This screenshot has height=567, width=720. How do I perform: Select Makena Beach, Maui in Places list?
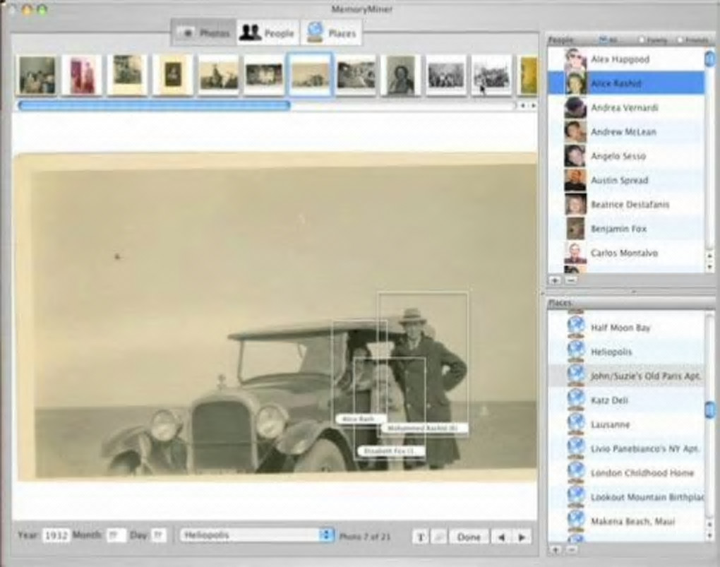(x=632, y=521)
